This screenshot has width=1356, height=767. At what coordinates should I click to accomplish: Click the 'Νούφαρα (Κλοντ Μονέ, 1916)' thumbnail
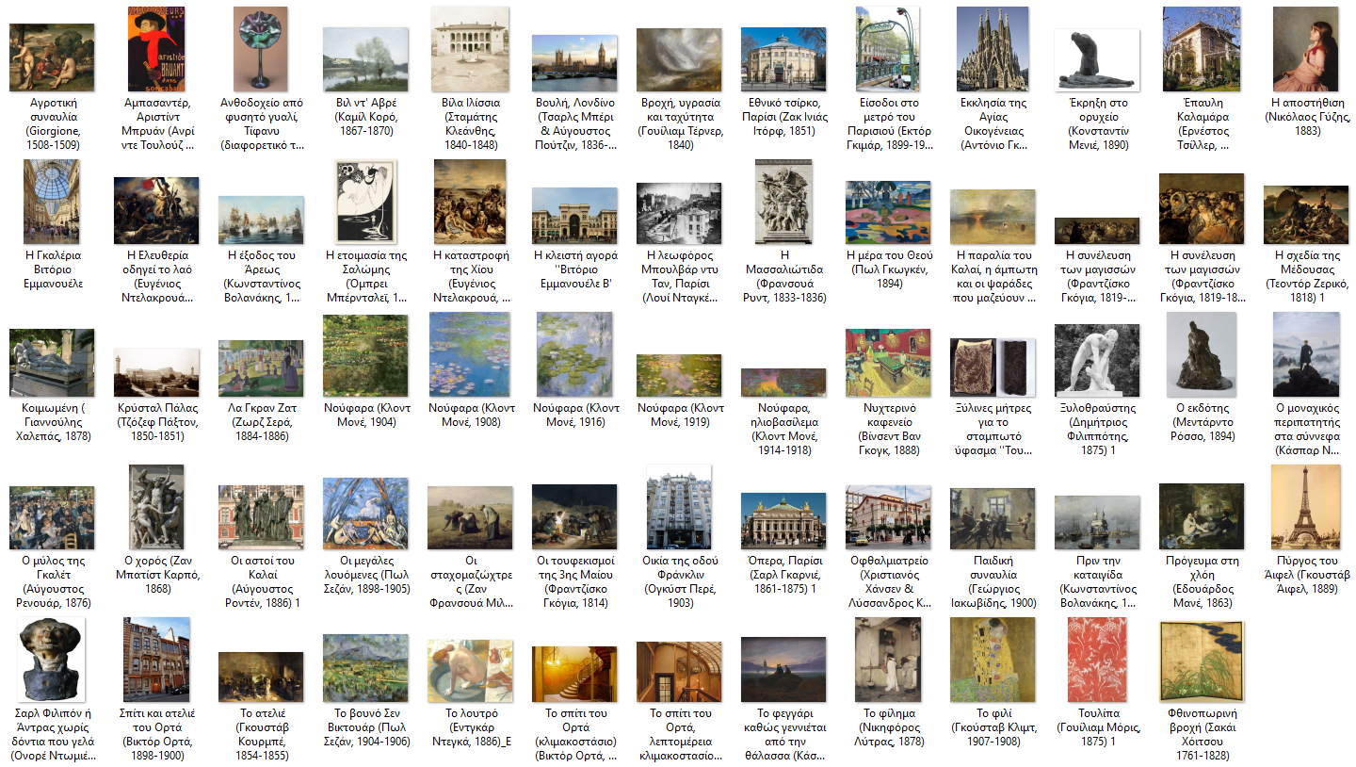pyautogui.click(x=575, y=354)
